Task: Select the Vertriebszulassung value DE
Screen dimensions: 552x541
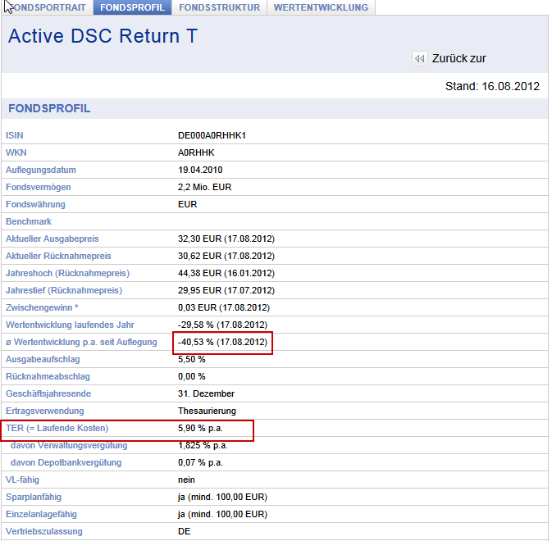Action: point(184,532)
